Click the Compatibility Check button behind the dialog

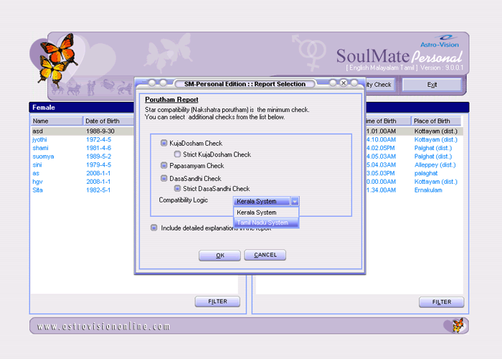point(380,85)
